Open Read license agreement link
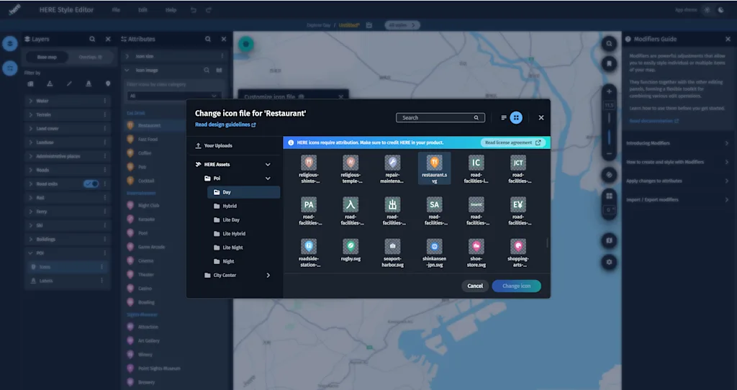This screenshot has width=737, height=390. [512, 142]
